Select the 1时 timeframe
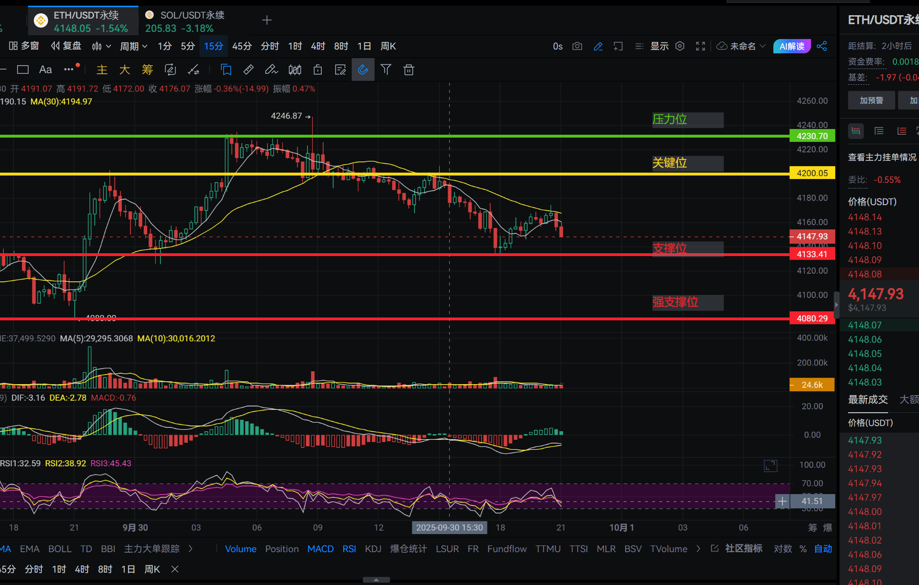The width and height of the screenshot is (919, 585). 295,46
